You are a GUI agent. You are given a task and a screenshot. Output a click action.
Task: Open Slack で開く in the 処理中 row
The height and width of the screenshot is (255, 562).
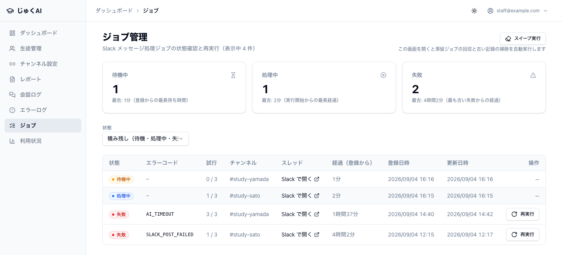(300, 196)
